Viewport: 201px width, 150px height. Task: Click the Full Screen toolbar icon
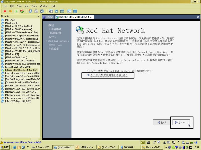[56, 11]
